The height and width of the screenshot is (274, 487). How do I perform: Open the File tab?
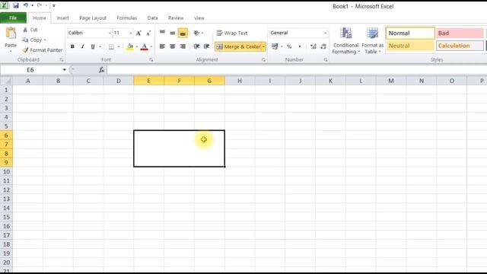click(x=13, y=18)
